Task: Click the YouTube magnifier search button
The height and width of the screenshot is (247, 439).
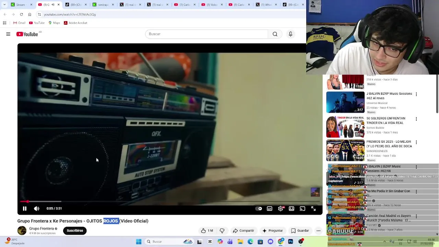Action: point(275,34)
